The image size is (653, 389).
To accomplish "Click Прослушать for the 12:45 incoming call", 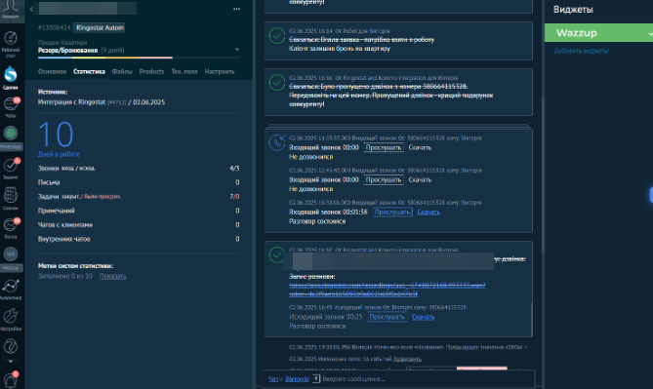I will click(x=384, y=179).
